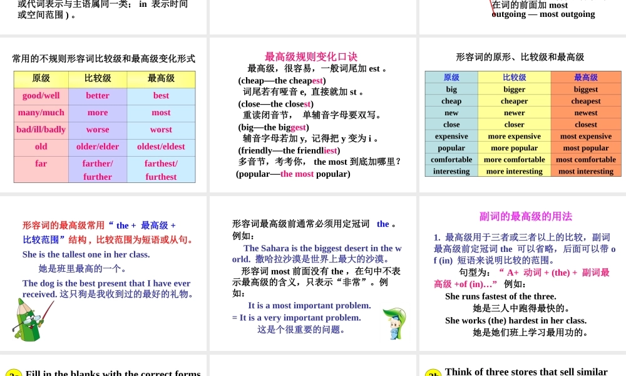626x376 pixels.
Task: Click 'She is the tallest one in her class.'
Action: click(x=86, y=254)
